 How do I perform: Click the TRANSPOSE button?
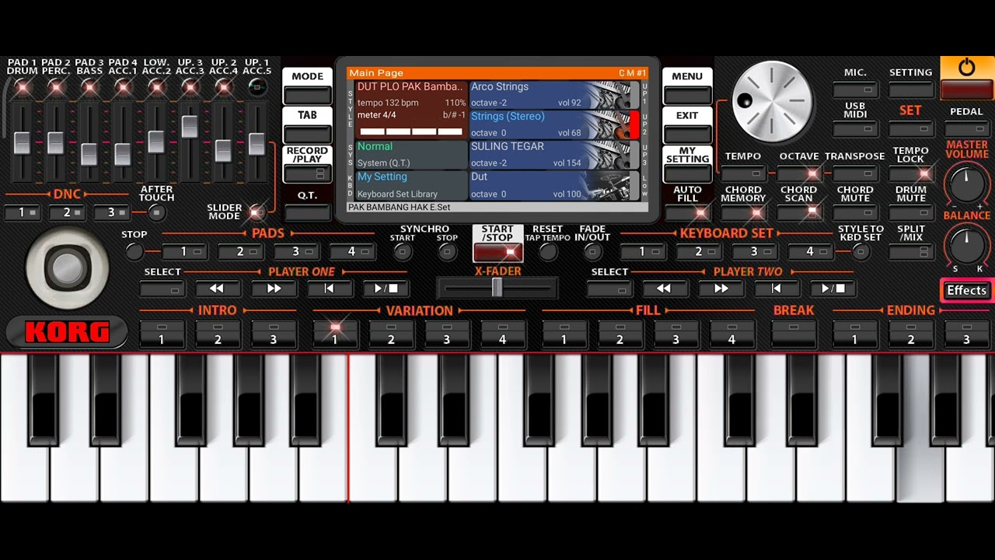[x=855, y=173]
